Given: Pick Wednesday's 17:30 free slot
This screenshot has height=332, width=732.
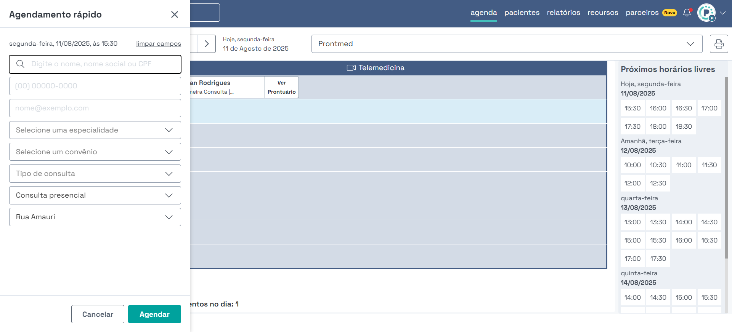Looking at the screenshot, I should pyautogui.click(x=658, y=259).
